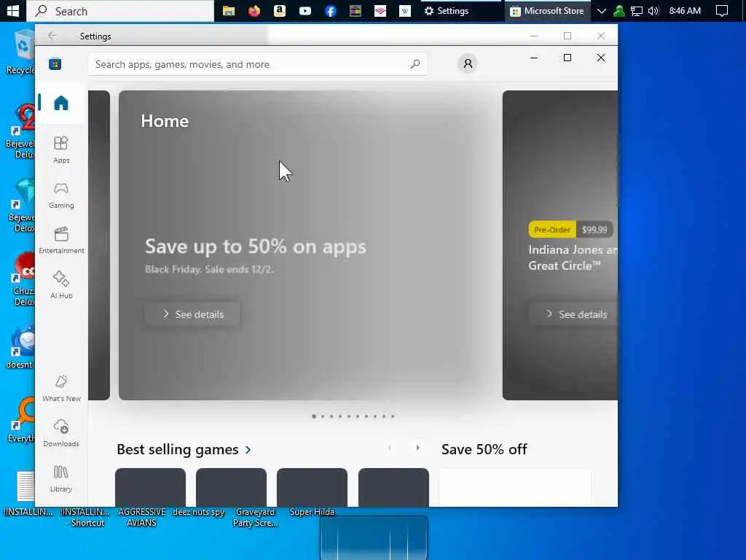
Task: Open File Explorer from the taskbar
Action: 229,10
